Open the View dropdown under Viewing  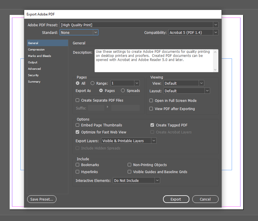pos(183,83)
